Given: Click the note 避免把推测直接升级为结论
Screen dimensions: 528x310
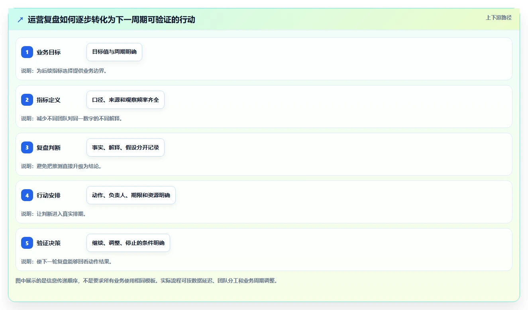Looking at the screenshot, I should [x=69, y=166].
